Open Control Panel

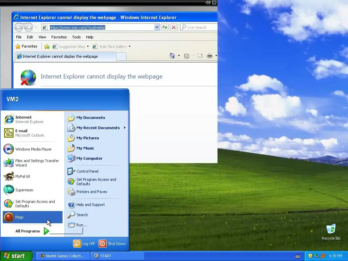pos(97,171)
